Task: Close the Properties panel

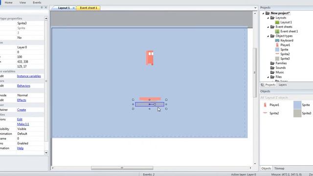Action: click(45, 7)
